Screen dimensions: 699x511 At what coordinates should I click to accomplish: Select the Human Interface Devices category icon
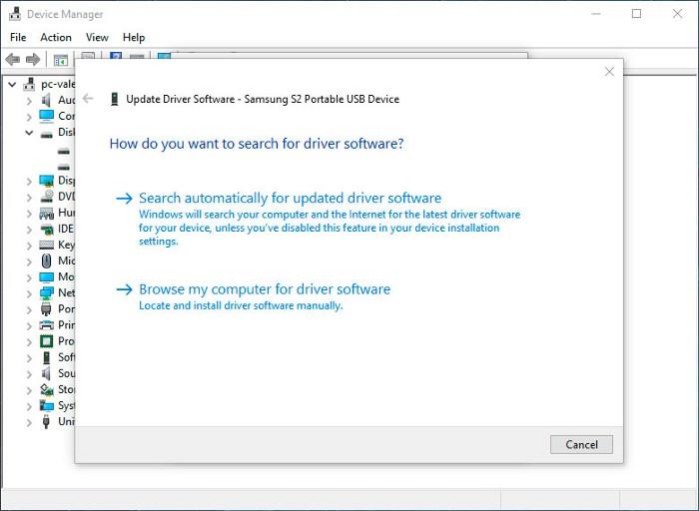click(x=46, y=214)
